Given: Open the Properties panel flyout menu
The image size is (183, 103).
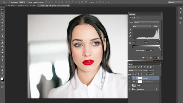Looking at the screenshot, I should [x=162, y=15].
